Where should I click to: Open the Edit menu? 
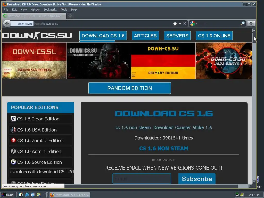click(x=14, y=10)
